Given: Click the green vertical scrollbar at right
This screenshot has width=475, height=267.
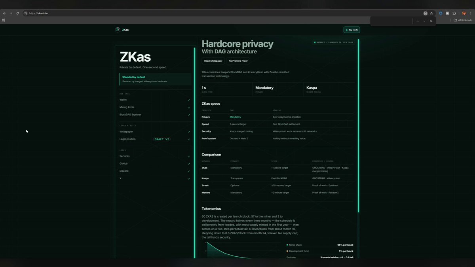Looking at the screenshot, I should [359, 126].
